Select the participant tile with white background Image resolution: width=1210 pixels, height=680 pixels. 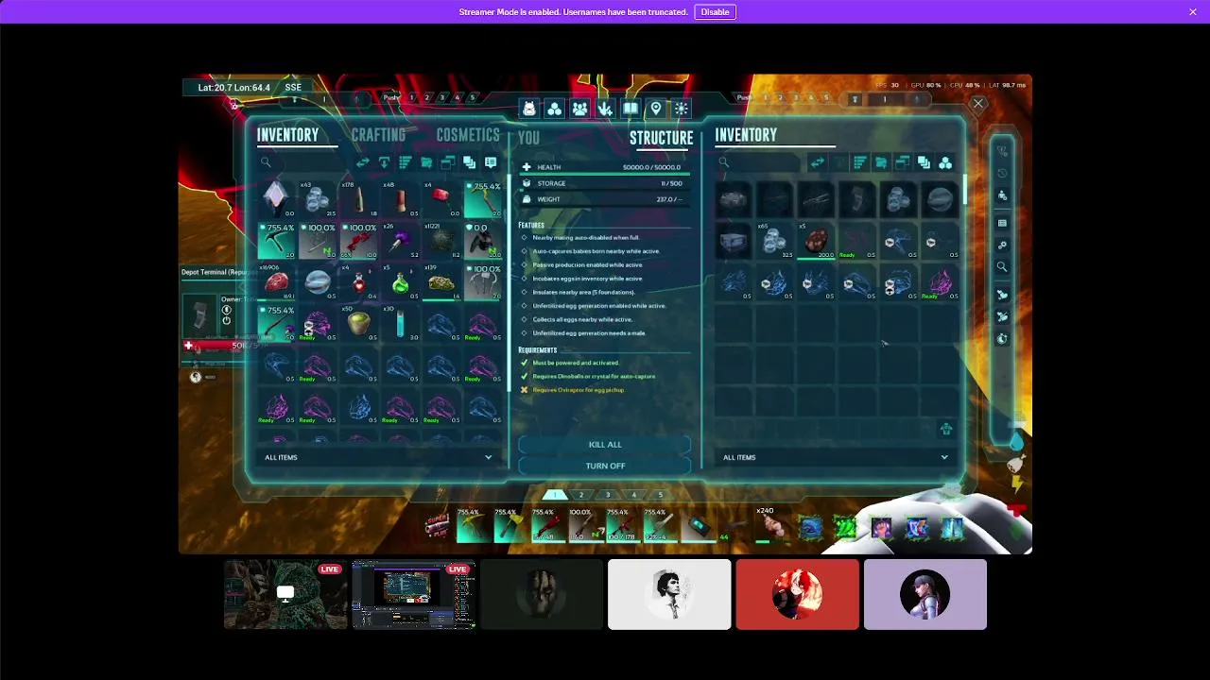669,594
